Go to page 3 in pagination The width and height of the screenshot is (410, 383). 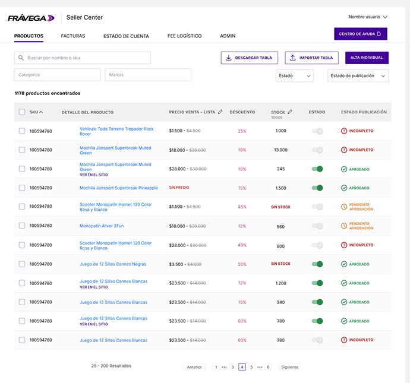coord(232,367)
